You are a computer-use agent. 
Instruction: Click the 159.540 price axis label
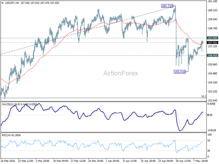pyautogui.click(x=212, y=19)
